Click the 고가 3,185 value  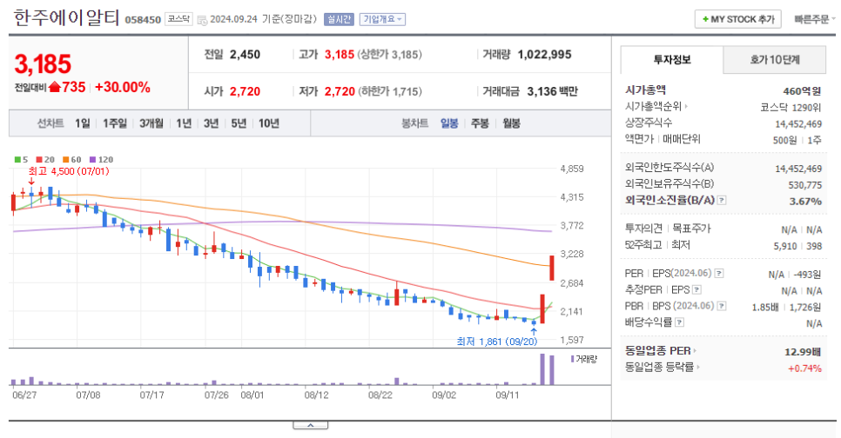340,55
